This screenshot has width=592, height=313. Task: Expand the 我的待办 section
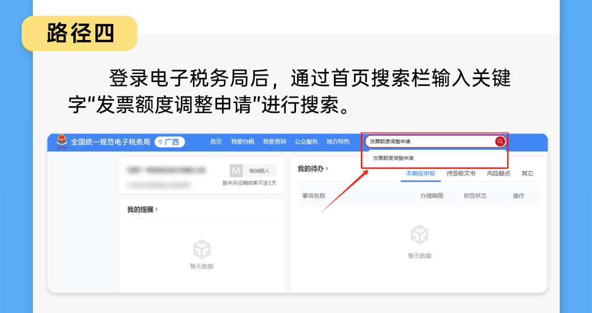313,169
